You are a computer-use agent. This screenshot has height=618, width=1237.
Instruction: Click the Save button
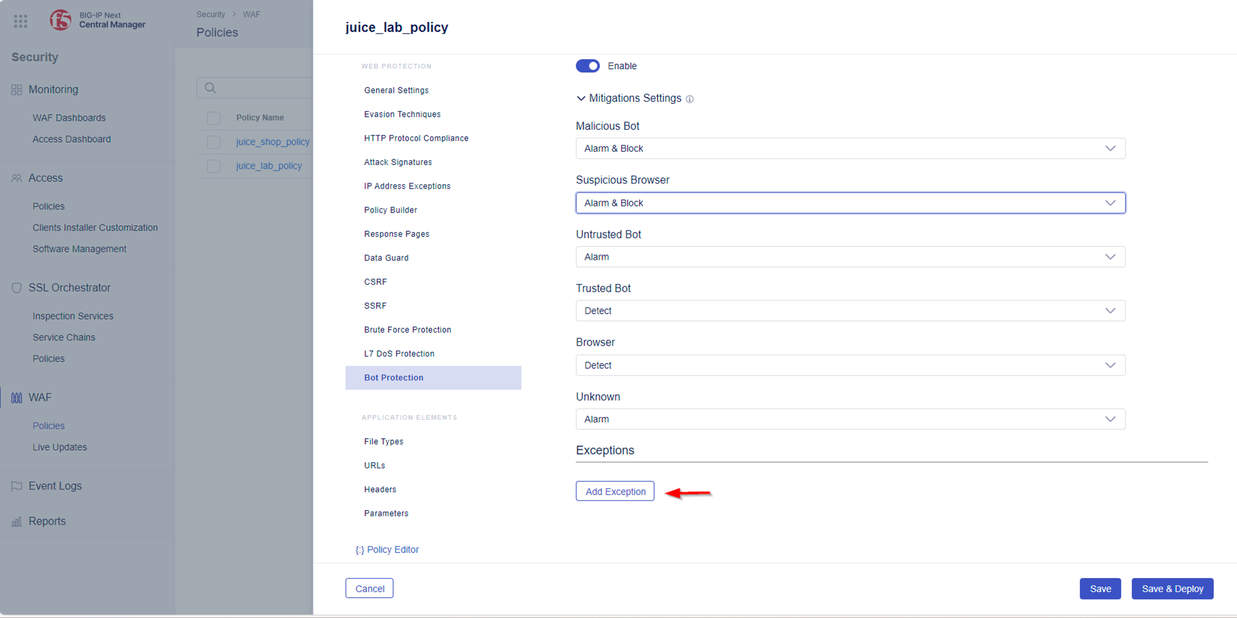click(1100, 589)
